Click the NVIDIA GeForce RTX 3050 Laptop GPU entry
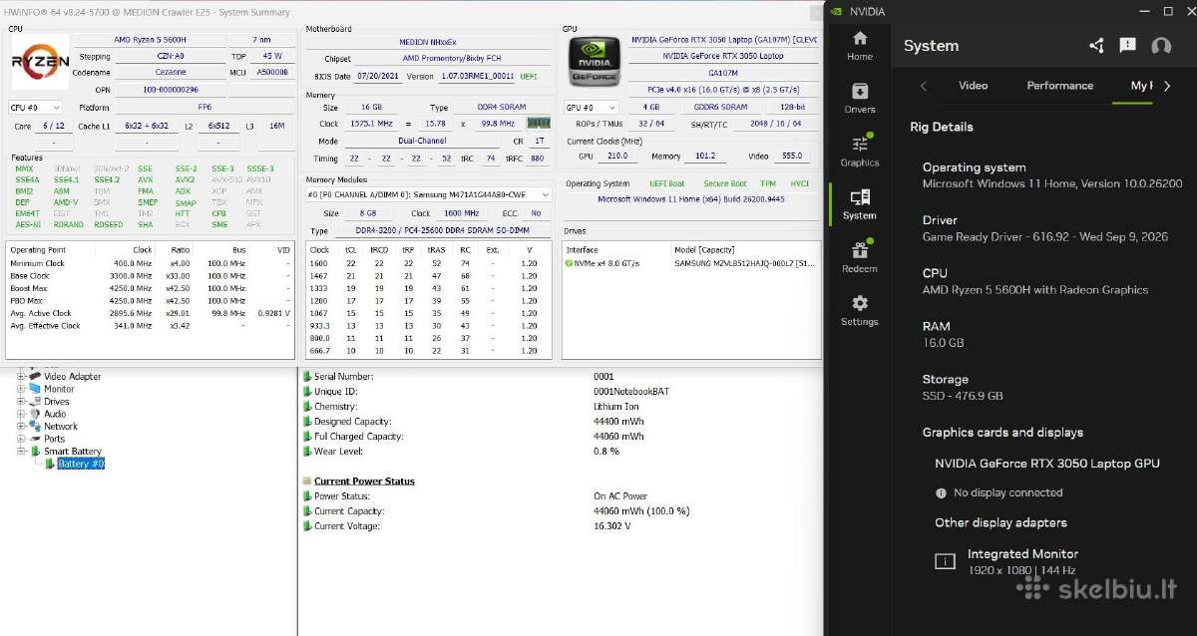This screenshot has height=636, width=1197. pos(1047,464)
